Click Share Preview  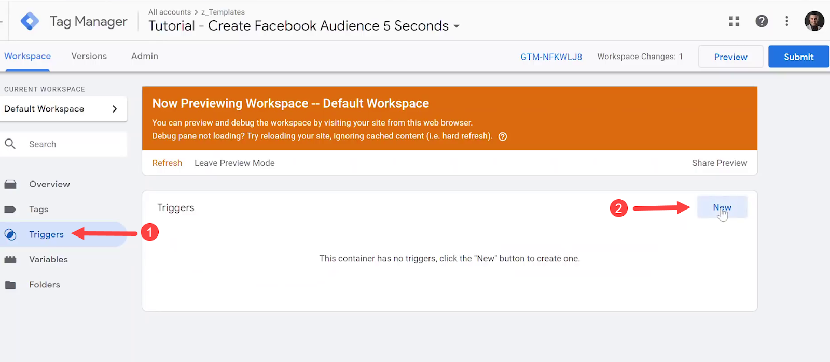pyautogui.click(x=720, y=163)
